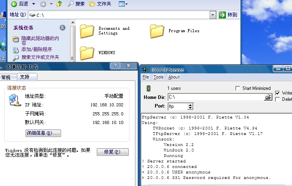The image size is (292, 186).
Task: Decrease port with the spinner down arrow
Action: point(190,108)
